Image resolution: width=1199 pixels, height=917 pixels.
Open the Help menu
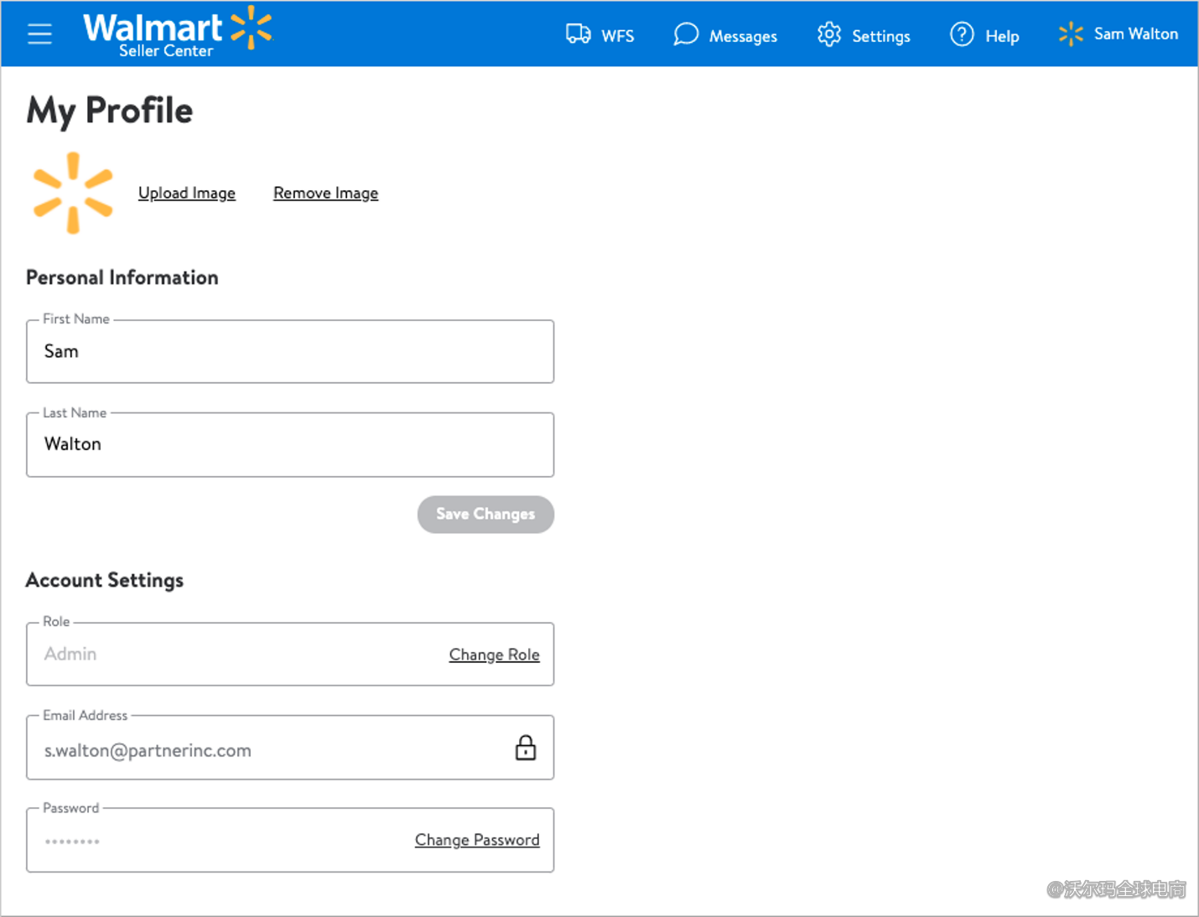pyautogui.click(x=984, y=35)
